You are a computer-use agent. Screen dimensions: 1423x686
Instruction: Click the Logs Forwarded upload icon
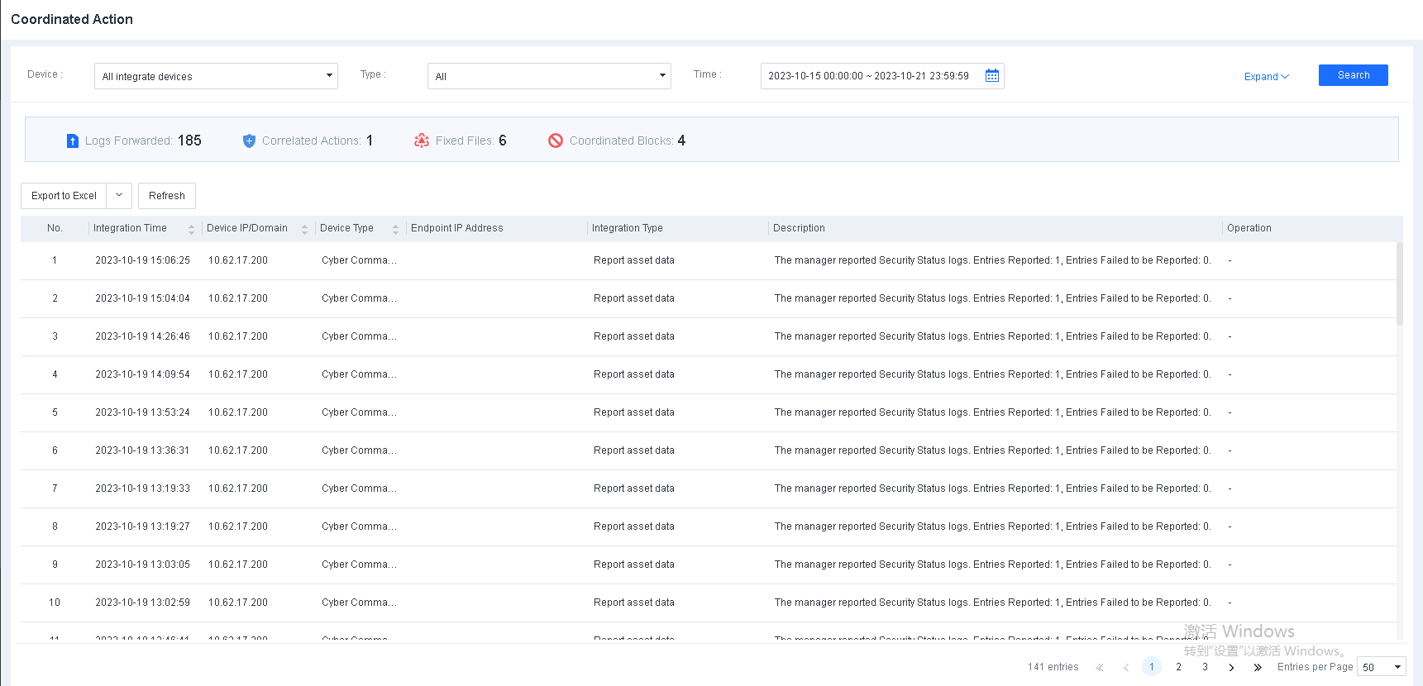(73, 141)
